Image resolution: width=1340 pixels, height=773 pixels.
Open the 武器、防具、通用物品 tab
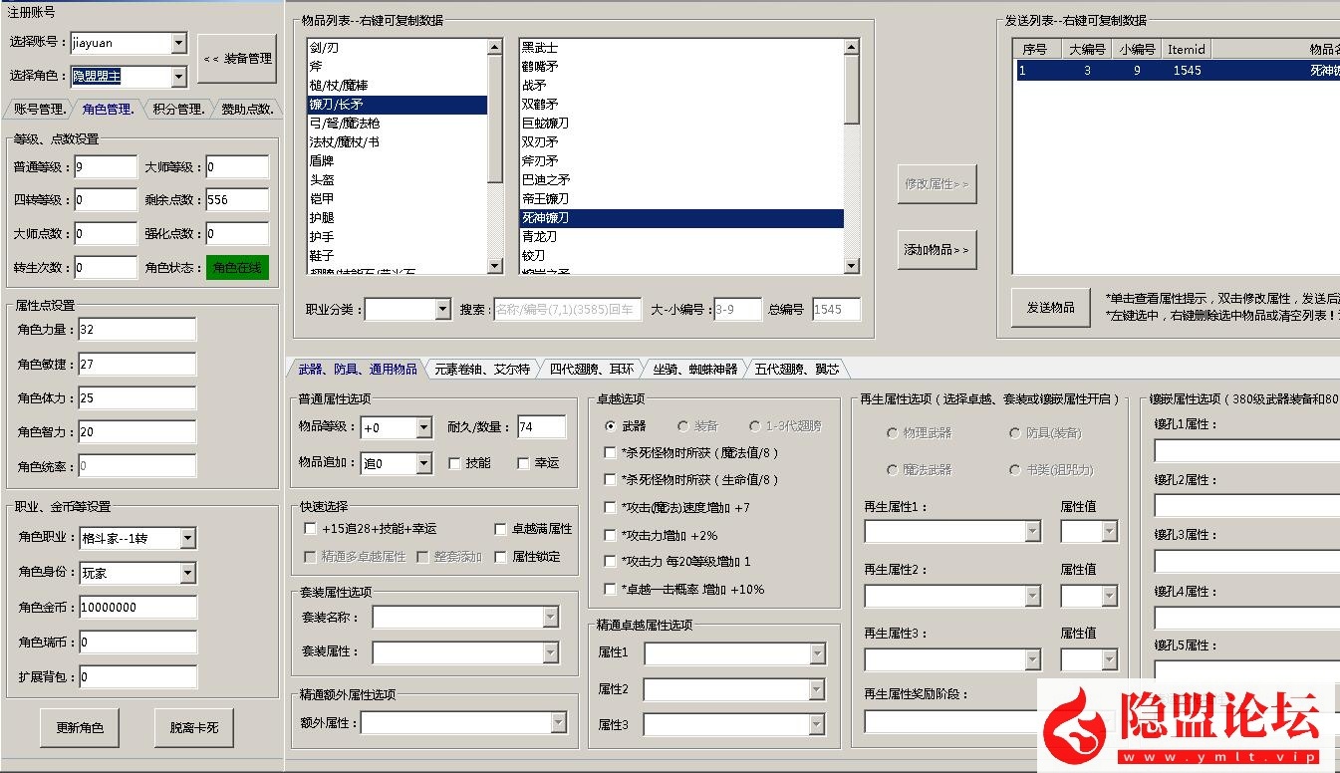pos(357,369)
